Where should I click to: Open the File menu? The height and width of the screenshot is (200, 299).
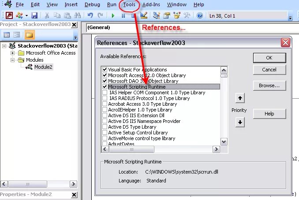pos(20,4)
